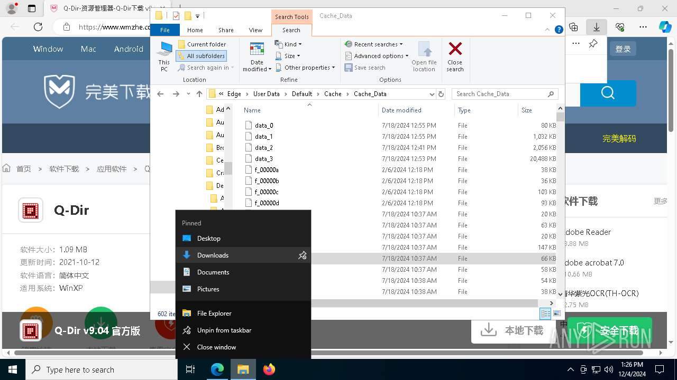Switch to the Share ribbon tab
Image resolution: width=677 pixels, height=380 pixels.
click(x=226, y=30)
